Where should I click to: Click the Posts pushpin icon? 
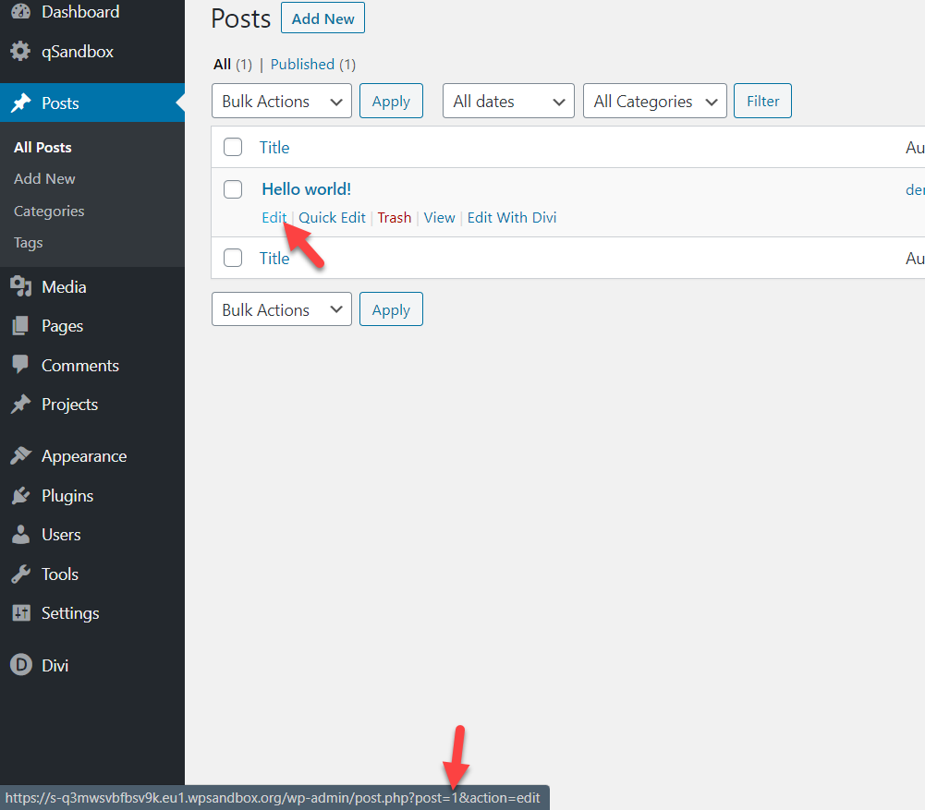pos(20,103)
